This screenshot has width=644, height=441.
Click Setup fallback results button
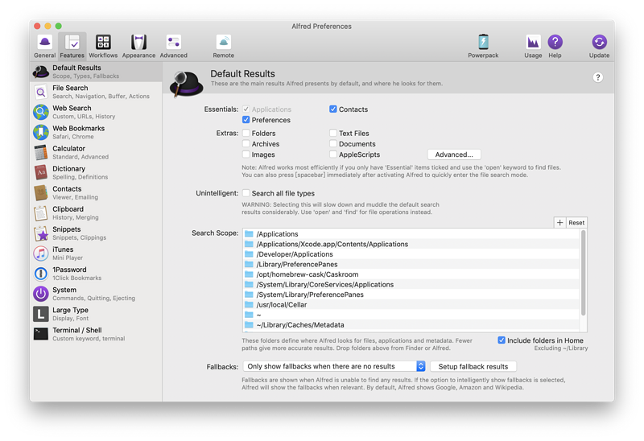click(x=473, y=366)
